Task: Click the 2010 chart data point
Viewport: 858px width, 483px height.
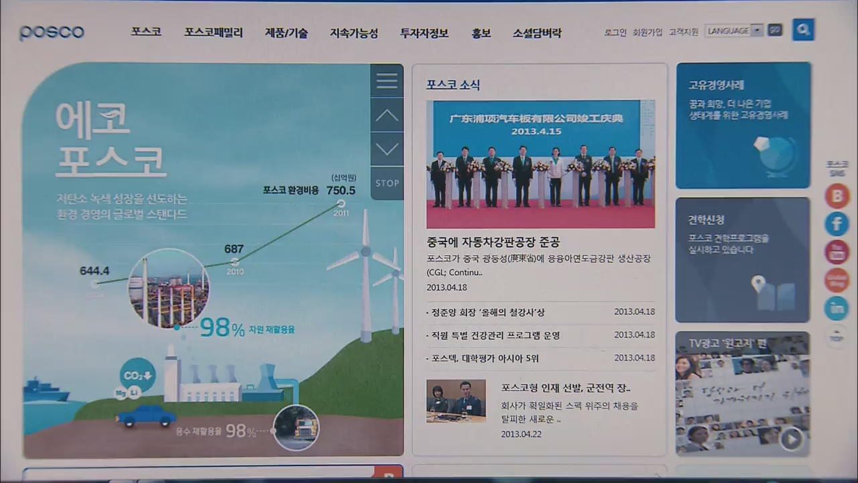Action: click(x=234, y=262)
